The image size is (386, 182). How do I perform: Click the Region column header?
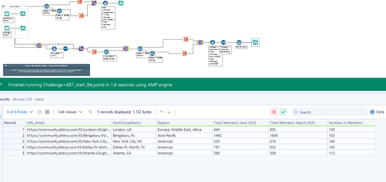(184, 123)
